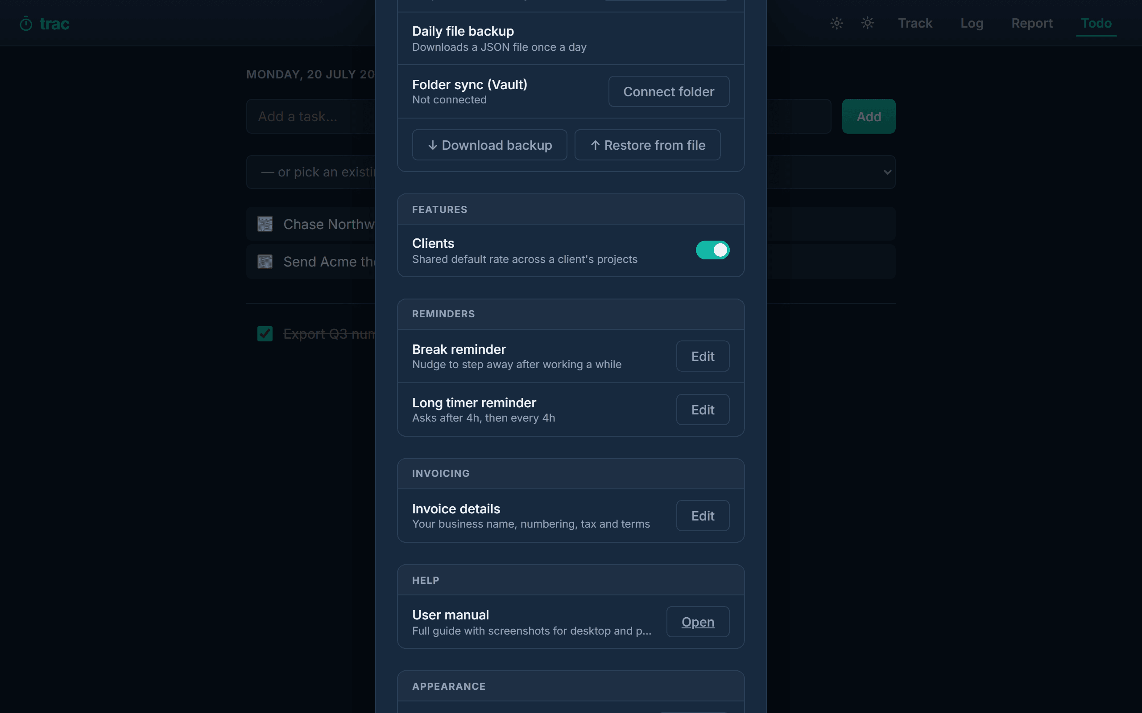1142x713 pixels.
Task: Click 'Your business name, numbering, tax and terms'
Action: (531, 524)
